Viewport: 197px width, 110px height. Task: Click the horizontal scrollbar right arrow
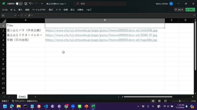tap(193, 97)
